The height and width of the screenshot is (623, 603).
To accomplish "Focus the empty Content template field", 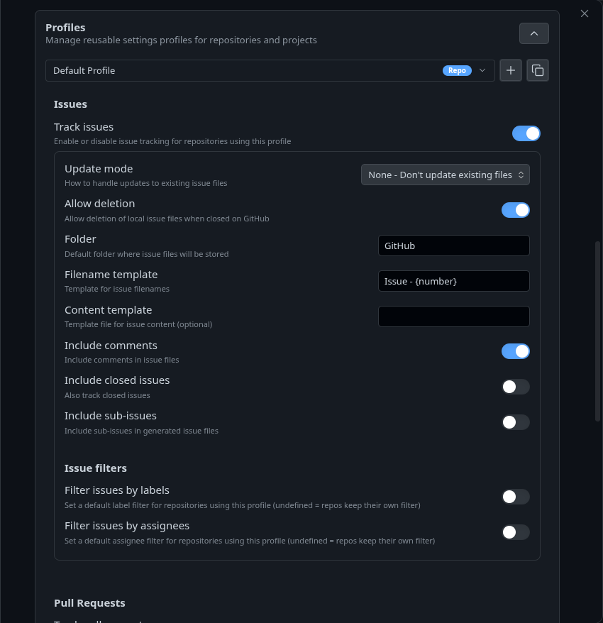I will click(x=453, y=316).
